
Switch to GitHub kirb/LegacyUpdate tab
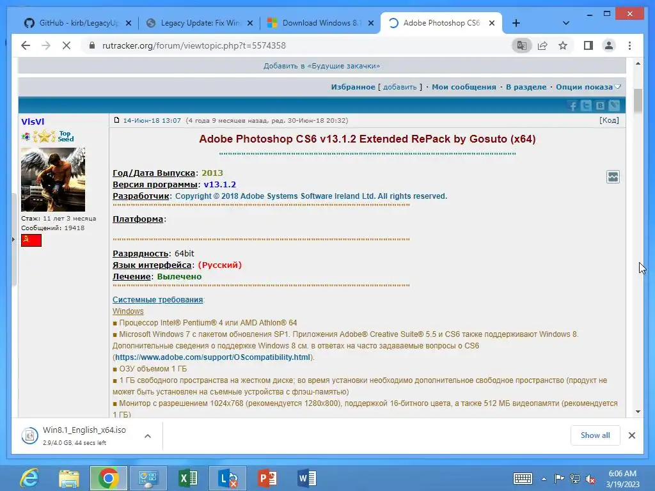pos(79,23)
